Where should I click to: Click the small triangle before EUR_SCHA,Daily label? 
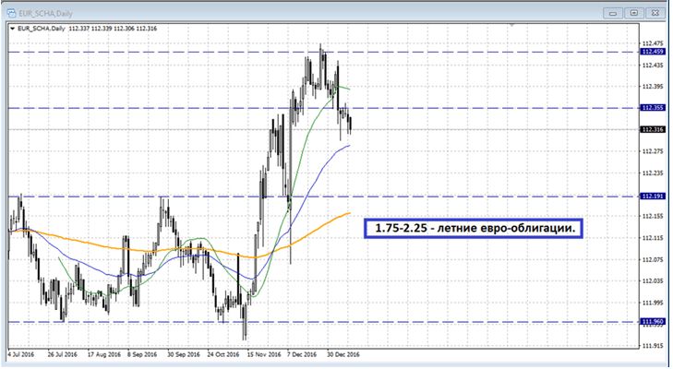pyautogui.click(x=10, y=30)
